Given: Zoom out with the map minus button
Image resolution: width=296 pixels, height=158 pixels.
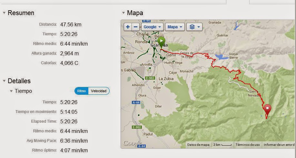Looking at the screenshot, I should pos(135,27).
